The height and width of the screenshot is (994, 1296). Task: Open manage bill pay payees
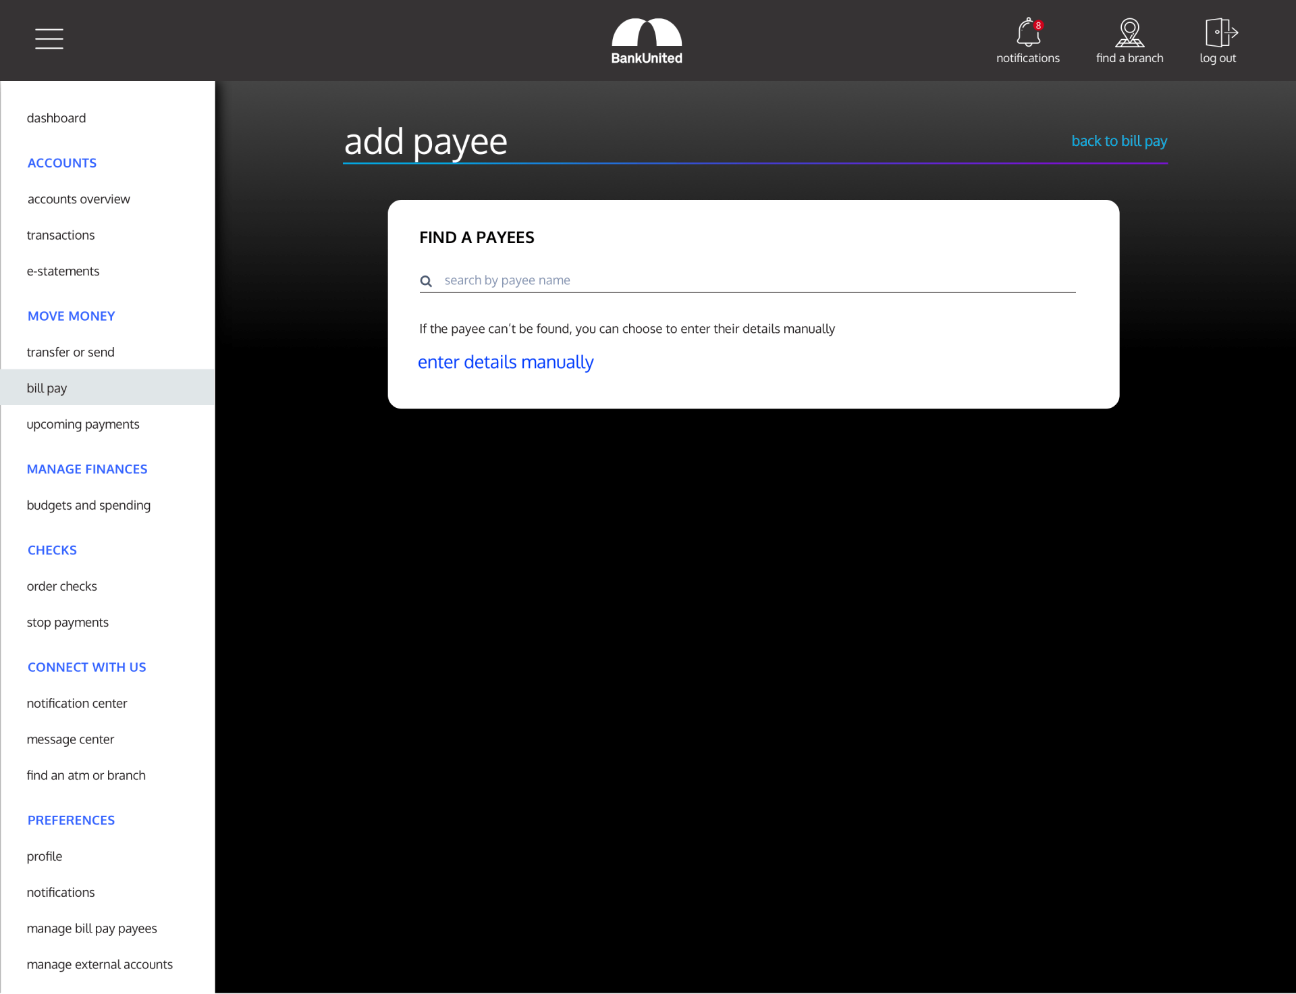click(x=92, y=928)
